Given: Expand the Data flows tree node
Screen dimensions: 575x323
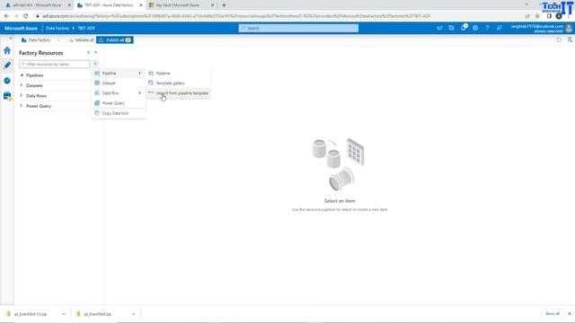Looking at the screenshot, I should pos(22,96).
